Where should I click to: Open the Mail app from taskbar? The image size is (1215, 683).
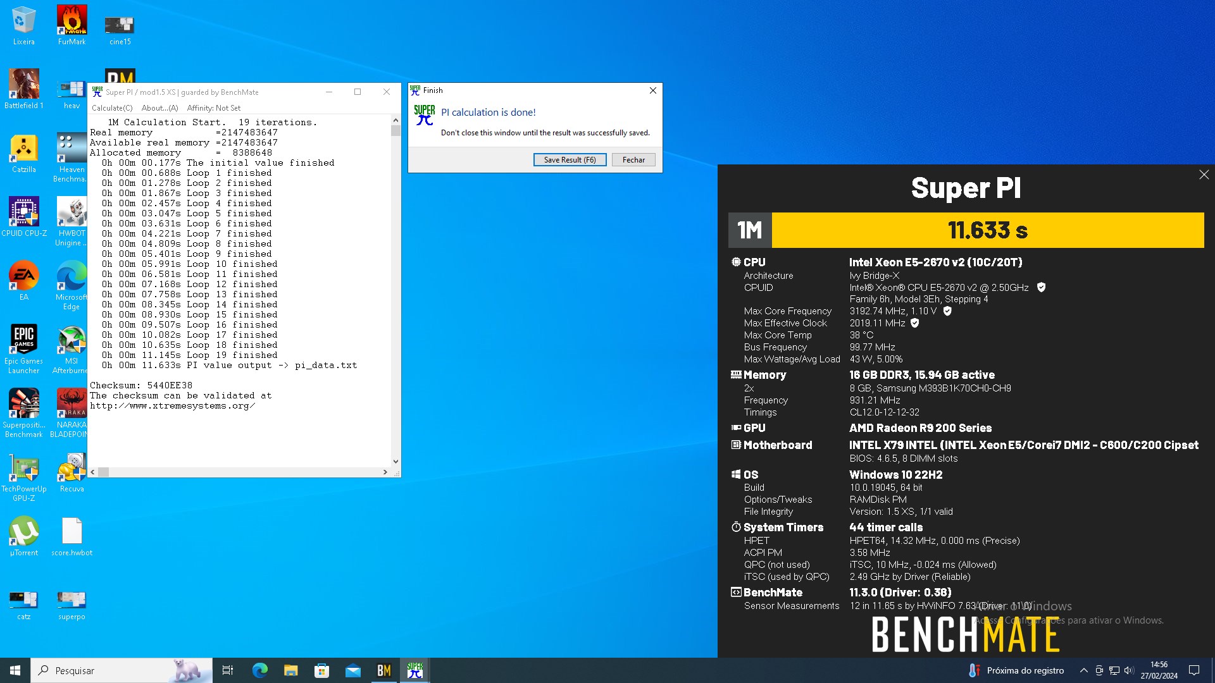tap(353, 670)
